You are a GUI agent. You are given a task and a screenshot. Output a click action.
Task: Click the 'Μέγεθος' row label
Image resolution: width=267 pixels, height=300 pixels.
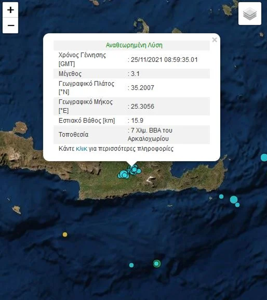point(70,74)
